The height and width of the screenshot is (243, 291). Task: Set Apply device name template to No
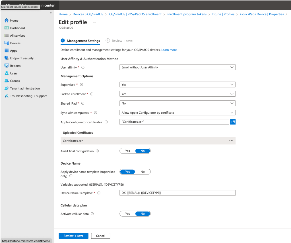[143, 172]
